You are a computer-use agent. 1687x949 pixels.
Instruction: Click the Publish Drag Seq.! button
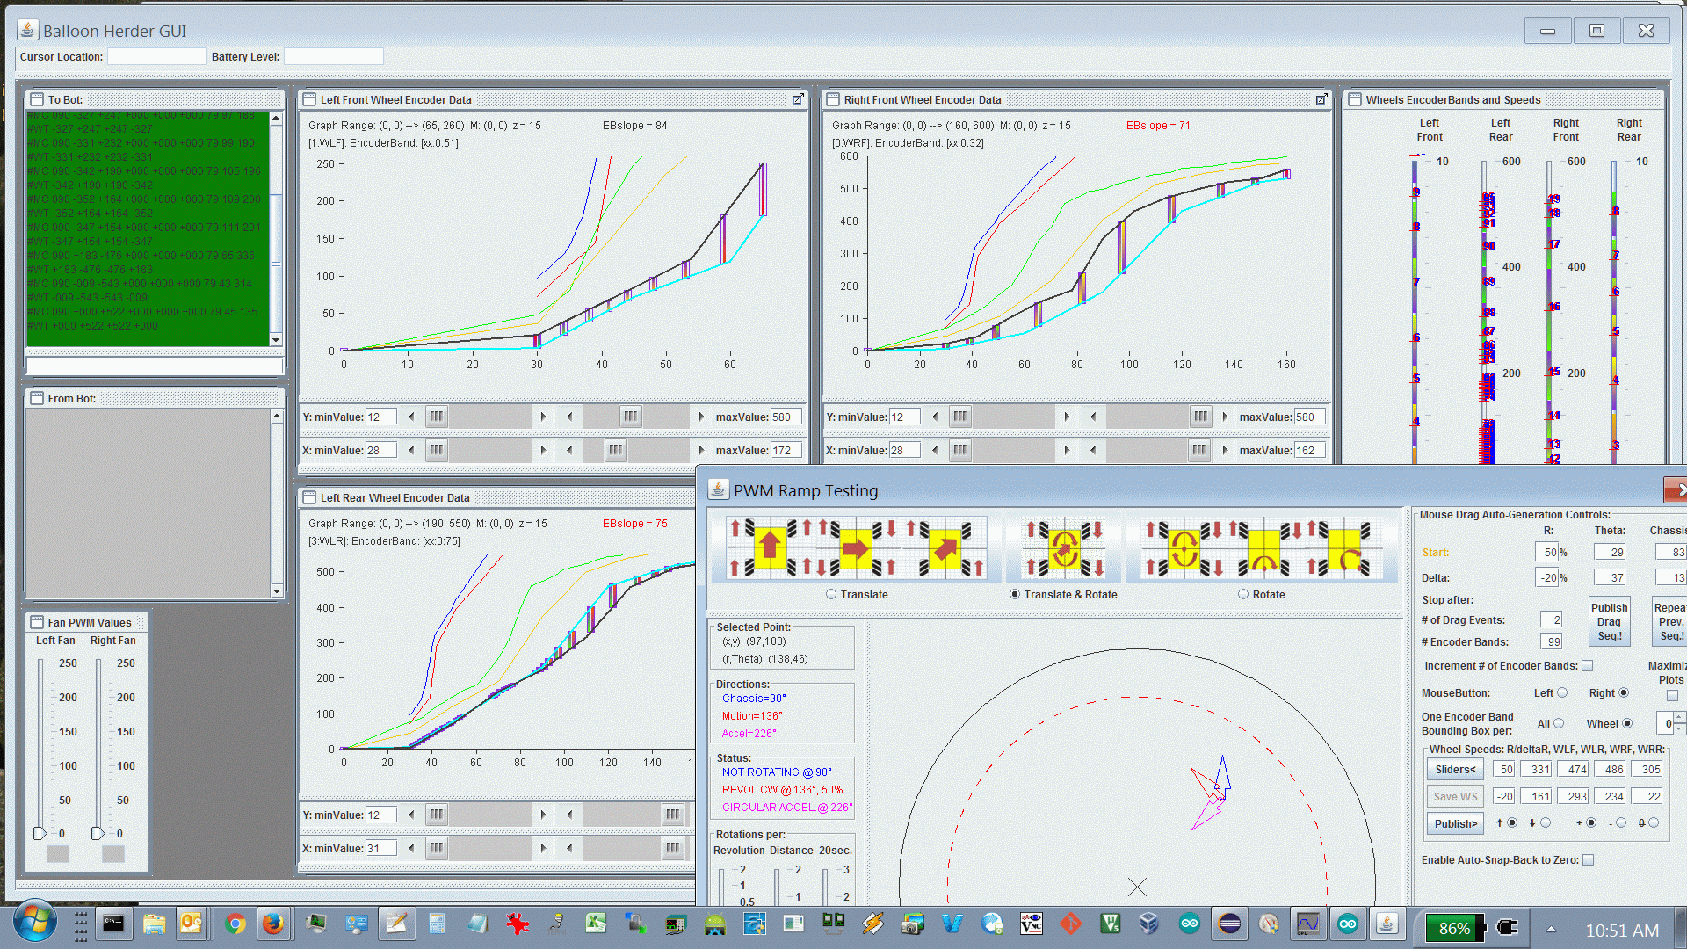[x=1609, y=622]
